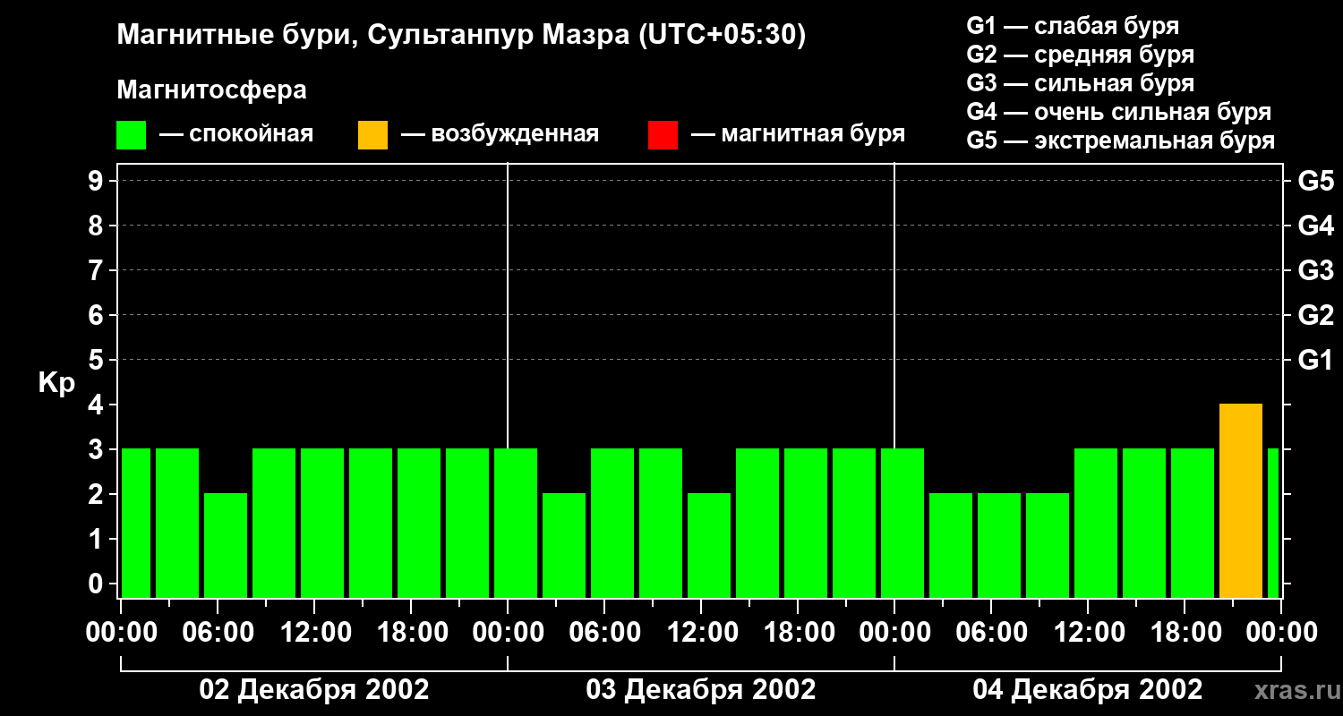Click the 'Магнитосфера' heading

212,90
